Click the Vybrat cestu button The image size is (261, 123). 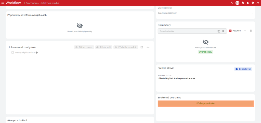[x=205, y=52]
